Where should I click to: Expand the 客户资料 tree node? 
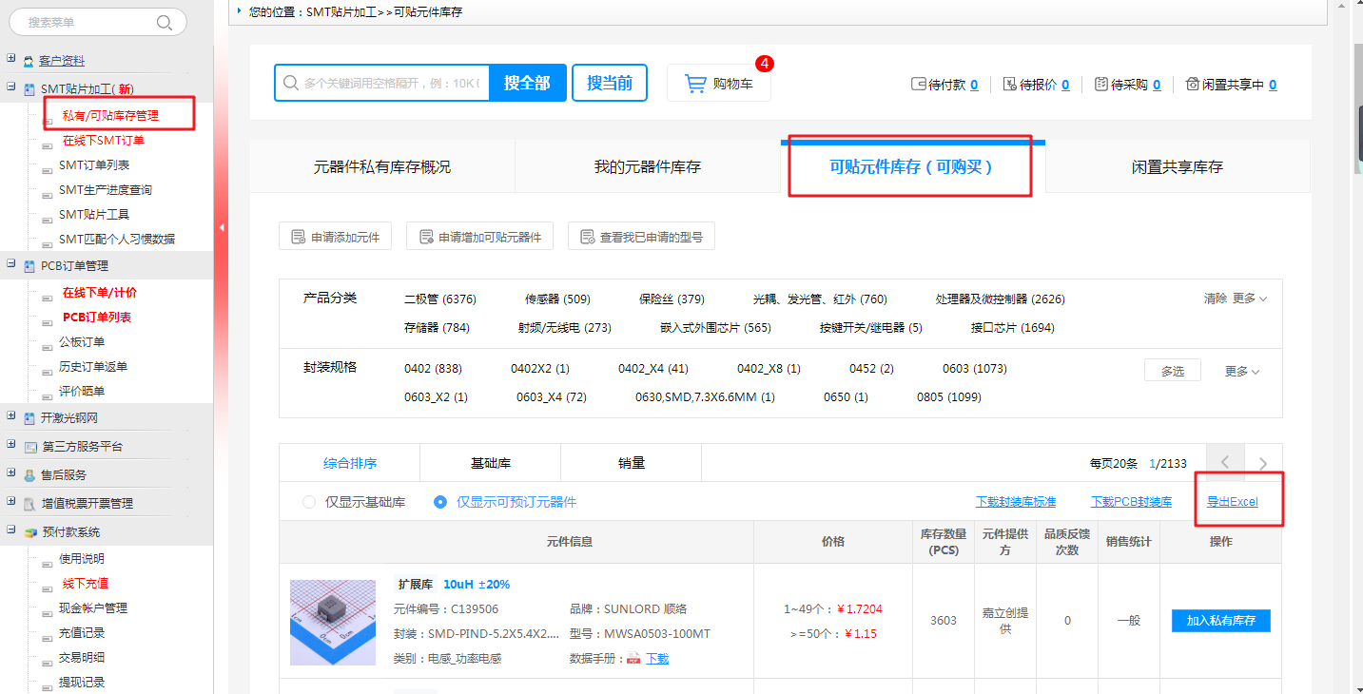[11, 59]
